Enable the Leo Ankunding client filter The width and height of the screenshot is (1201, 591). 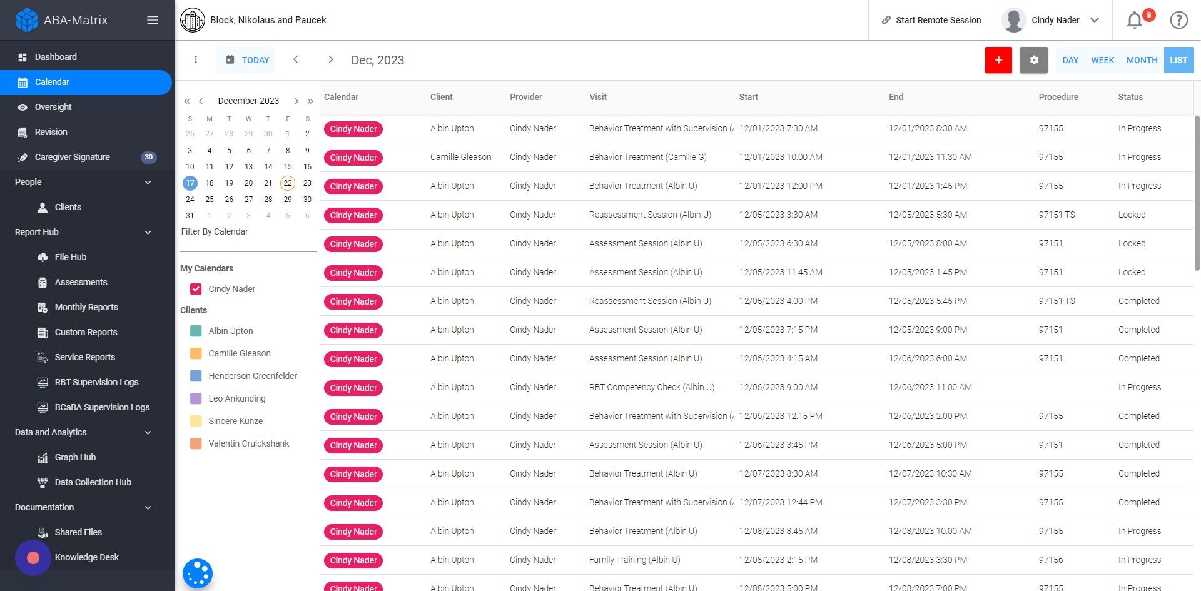tap(196, 398)
